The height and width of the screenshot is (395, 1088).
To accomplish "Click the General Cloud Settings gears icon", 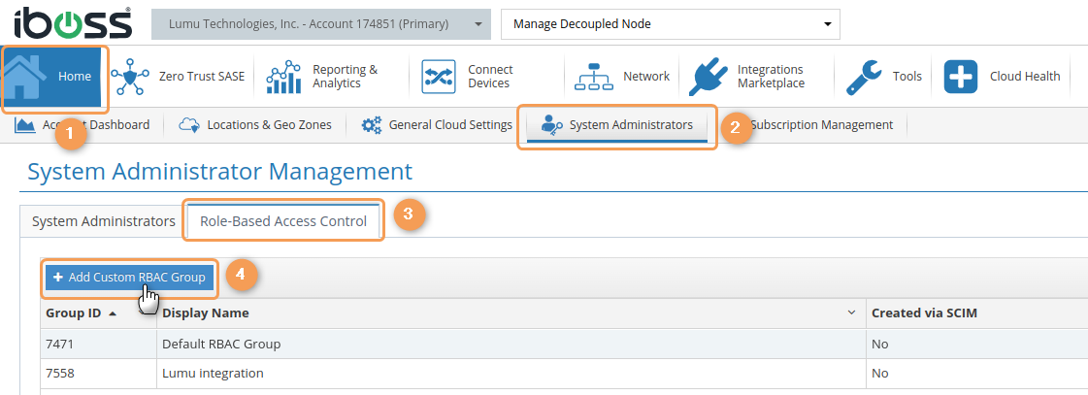I will coord(371,125).
